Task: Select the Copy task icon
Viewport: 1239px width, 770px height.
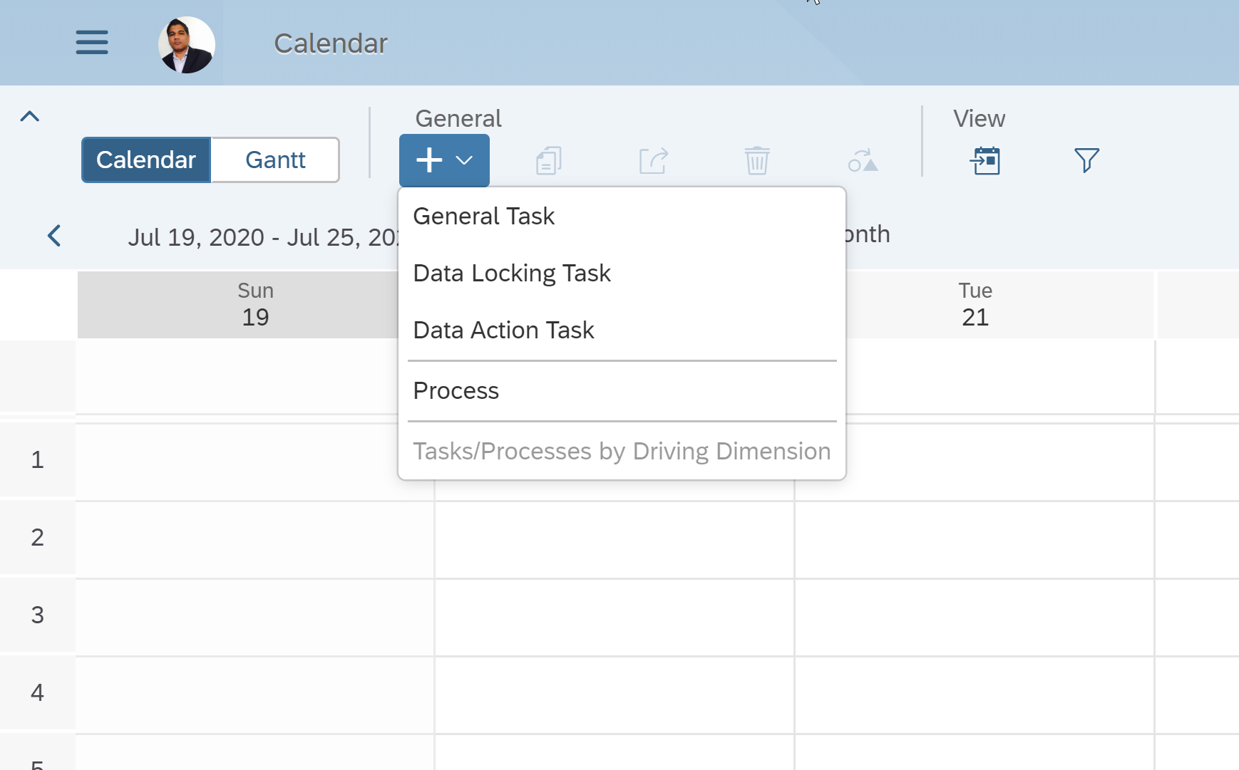Action: (x=548, y=160)
